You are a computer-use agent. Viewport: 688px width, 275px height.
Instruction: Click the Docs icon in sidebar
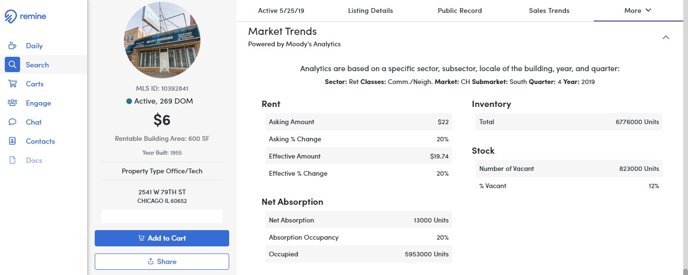click(x=12, y=160)
